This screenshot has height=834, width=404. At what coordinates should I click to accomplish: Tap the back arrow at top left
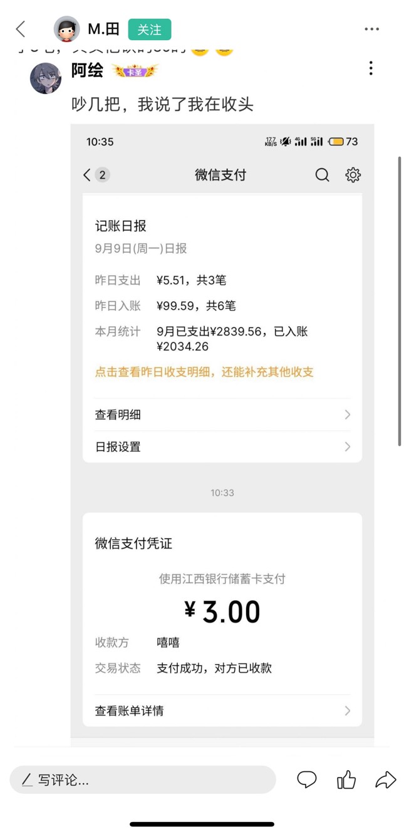(21, 29)
